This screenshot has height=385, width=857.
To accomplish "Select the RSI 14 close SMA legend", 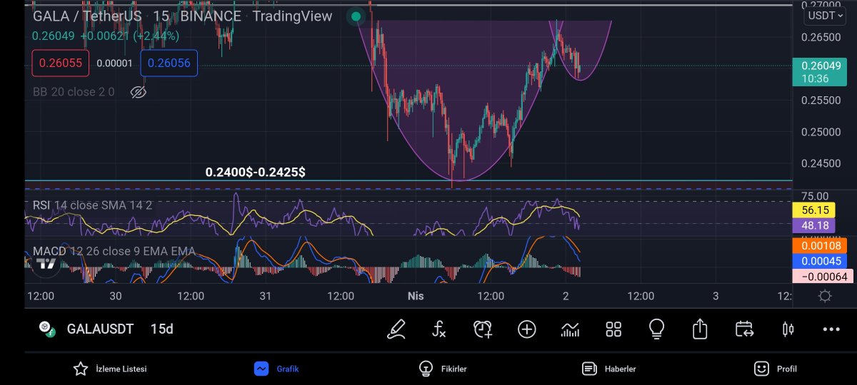I will pos(92,205).
